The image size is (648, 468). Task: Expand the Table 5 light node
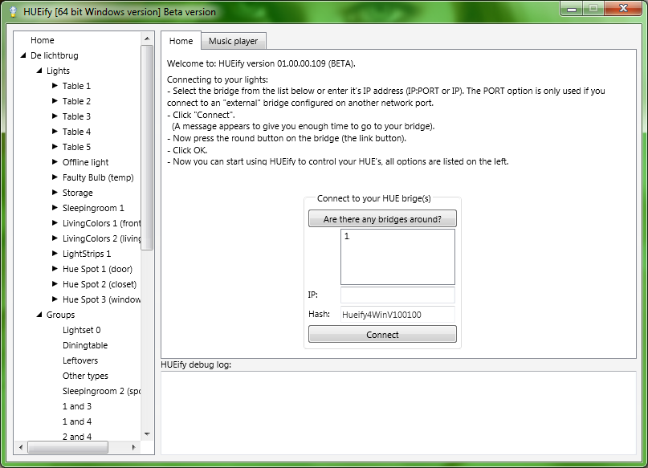(x=55, y=147)
